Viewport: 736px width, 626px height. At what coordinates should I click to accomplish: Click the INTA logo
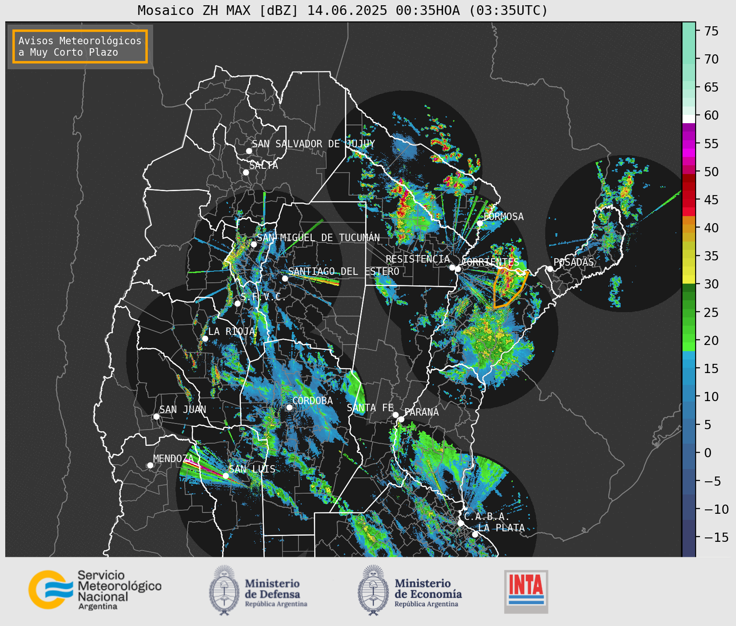coord(526,591)
